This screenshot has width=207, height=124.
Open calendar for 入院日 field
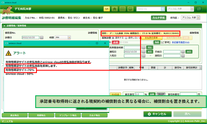point(144,56)
